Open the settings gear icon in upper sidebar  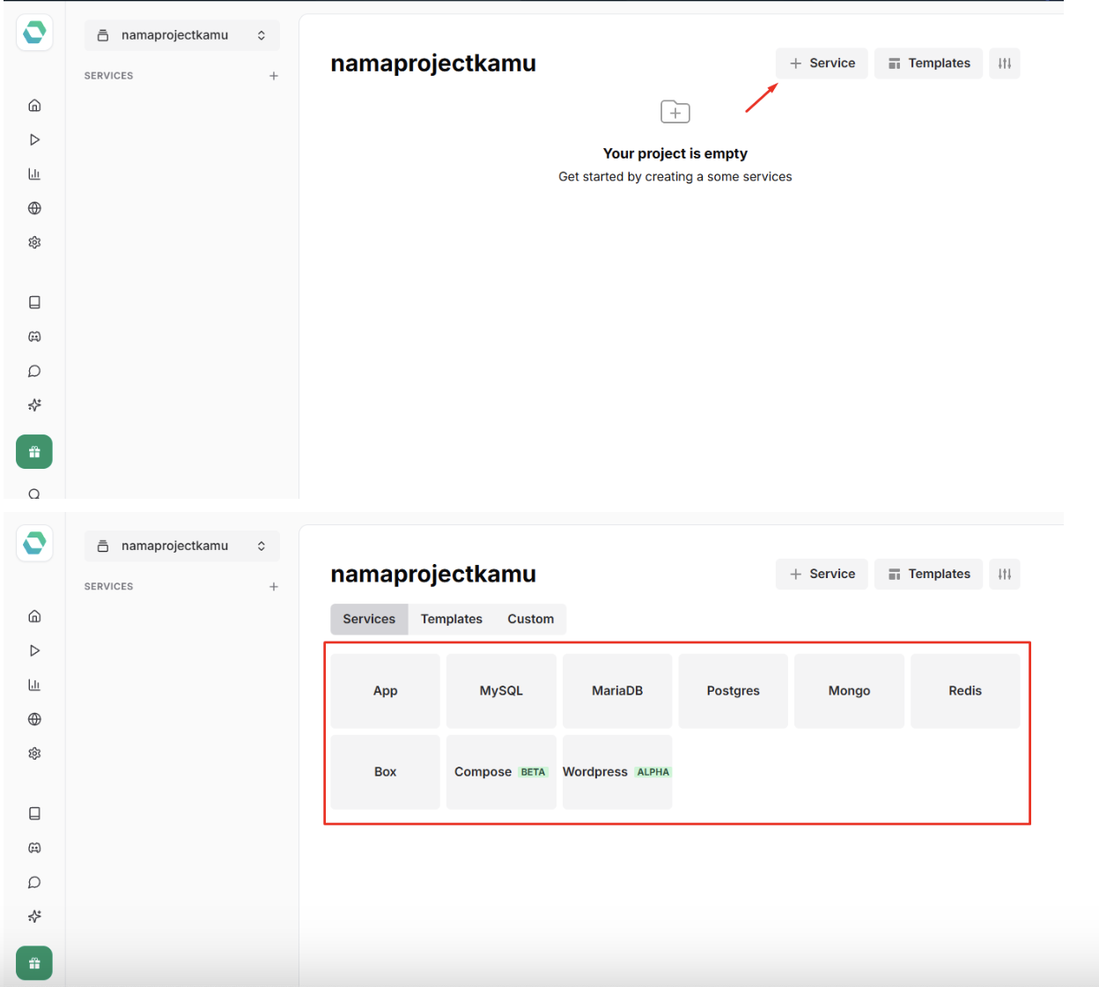[x=34, y=242]
